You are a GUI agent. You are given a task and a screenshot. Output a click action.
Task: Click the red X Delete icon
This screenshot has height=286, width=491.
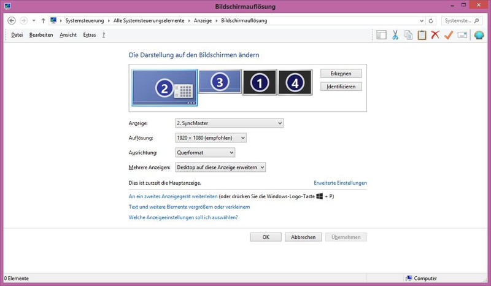(x=435, y=35)
